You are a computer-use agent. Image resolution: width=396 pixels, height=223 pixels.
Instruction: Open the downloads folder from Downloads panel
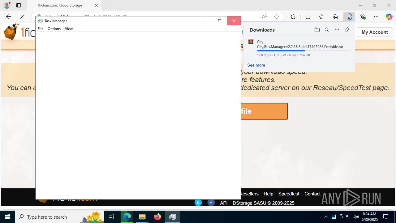coord(317,30)
